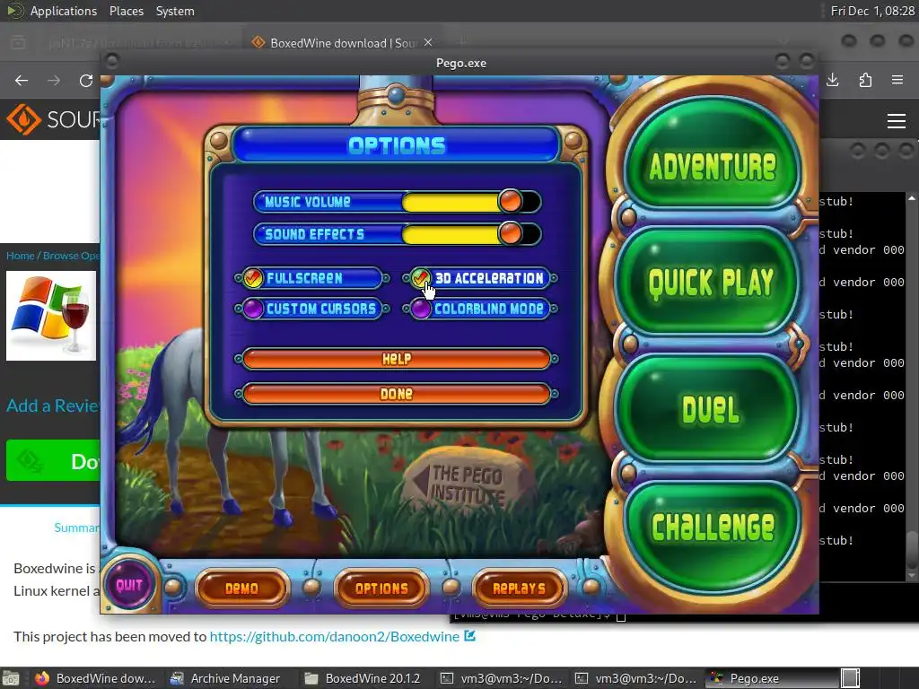The width and height of the screenshot is (919, 689).
Task: Open Options from the bottom bar
Action: point(381,589)
